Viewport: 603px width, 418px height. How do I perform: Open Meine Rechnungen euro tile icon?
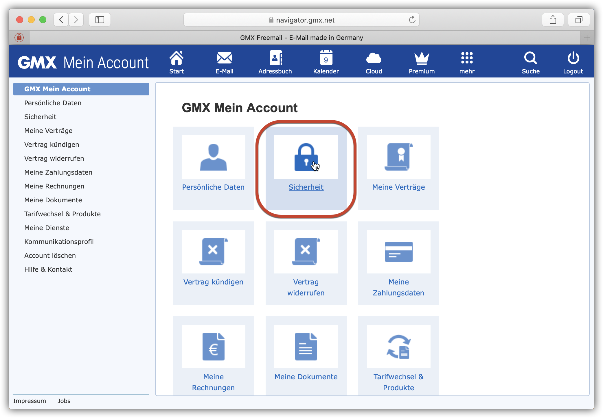[214, 347]
